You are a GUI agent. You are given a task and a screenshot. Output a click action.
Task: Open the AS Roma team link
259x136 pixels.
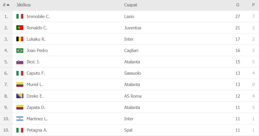pos(132,96)
